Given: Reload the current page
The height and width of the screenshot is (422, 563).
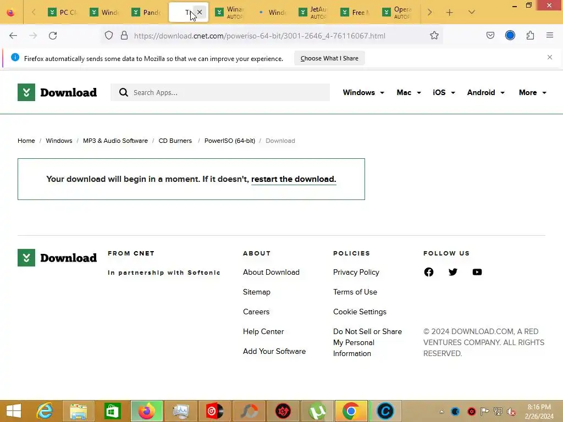Looking at the screenshot, I should click(x=53, y=36).
